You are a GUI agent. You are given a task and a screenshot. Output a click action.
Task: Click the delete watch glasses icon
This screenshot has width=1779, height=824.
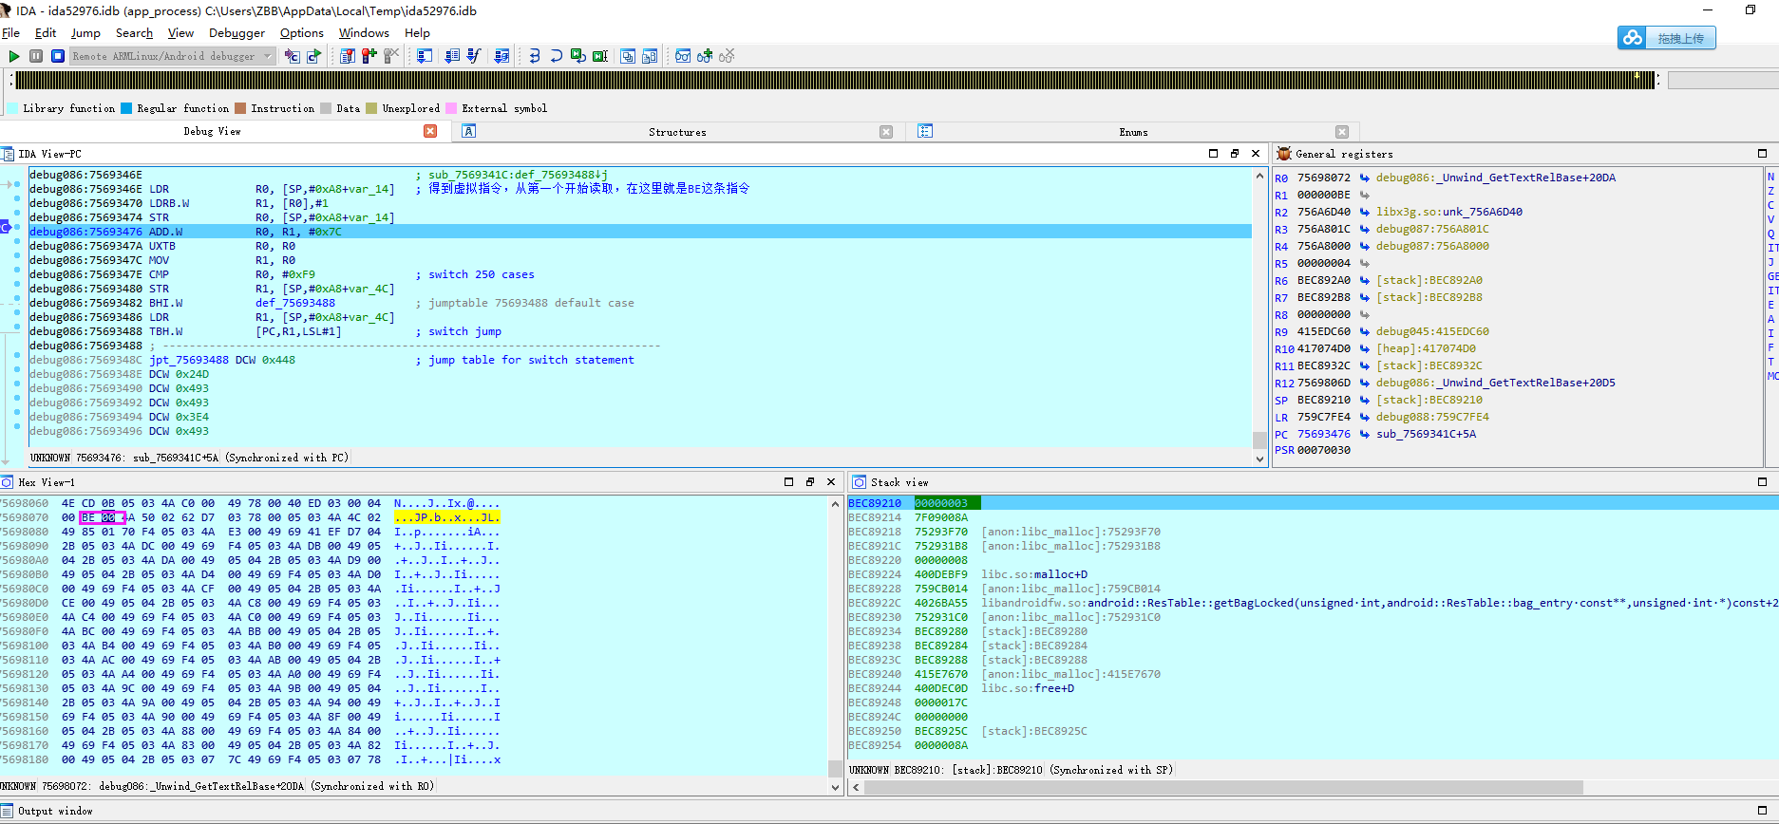coord(727,56)
